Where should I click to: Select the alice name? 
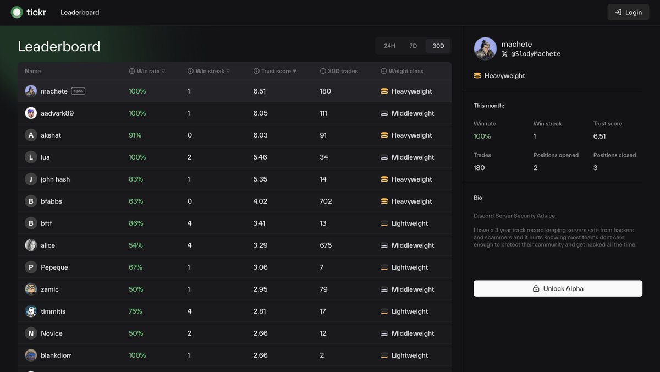(48, 245)
